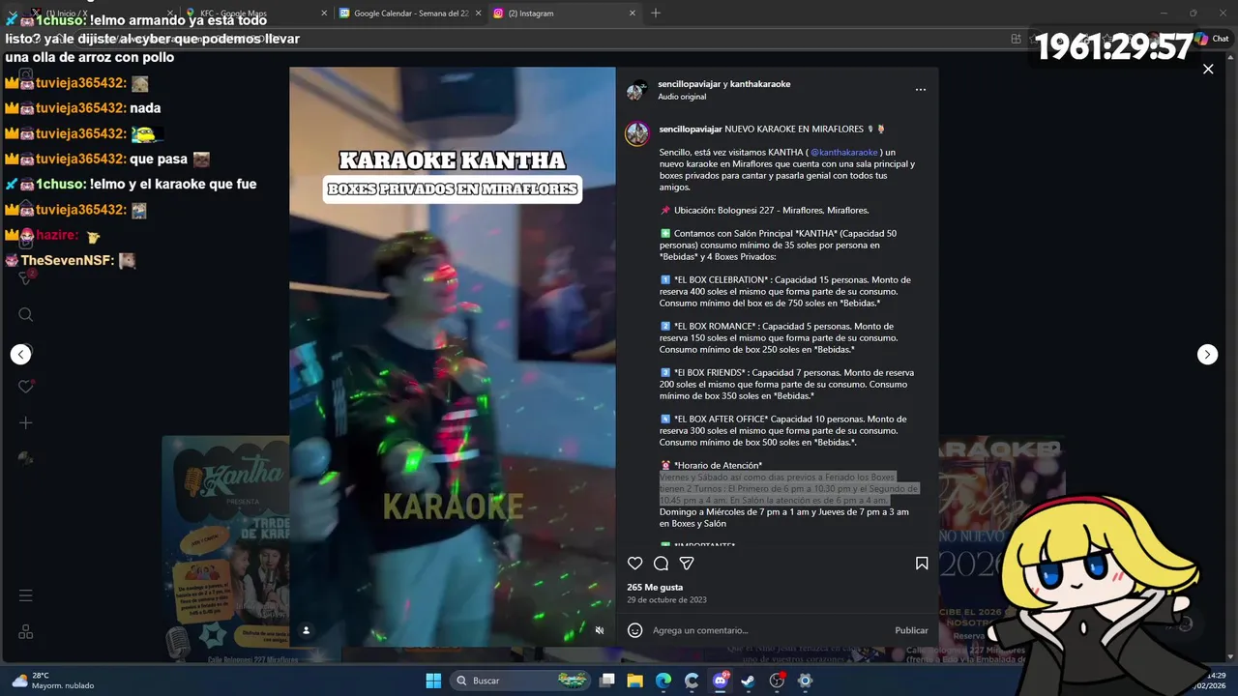Viewport: 1238px width, 696px height.
Task: Click the add a comment input field
Action: click(x=769, y=630)
